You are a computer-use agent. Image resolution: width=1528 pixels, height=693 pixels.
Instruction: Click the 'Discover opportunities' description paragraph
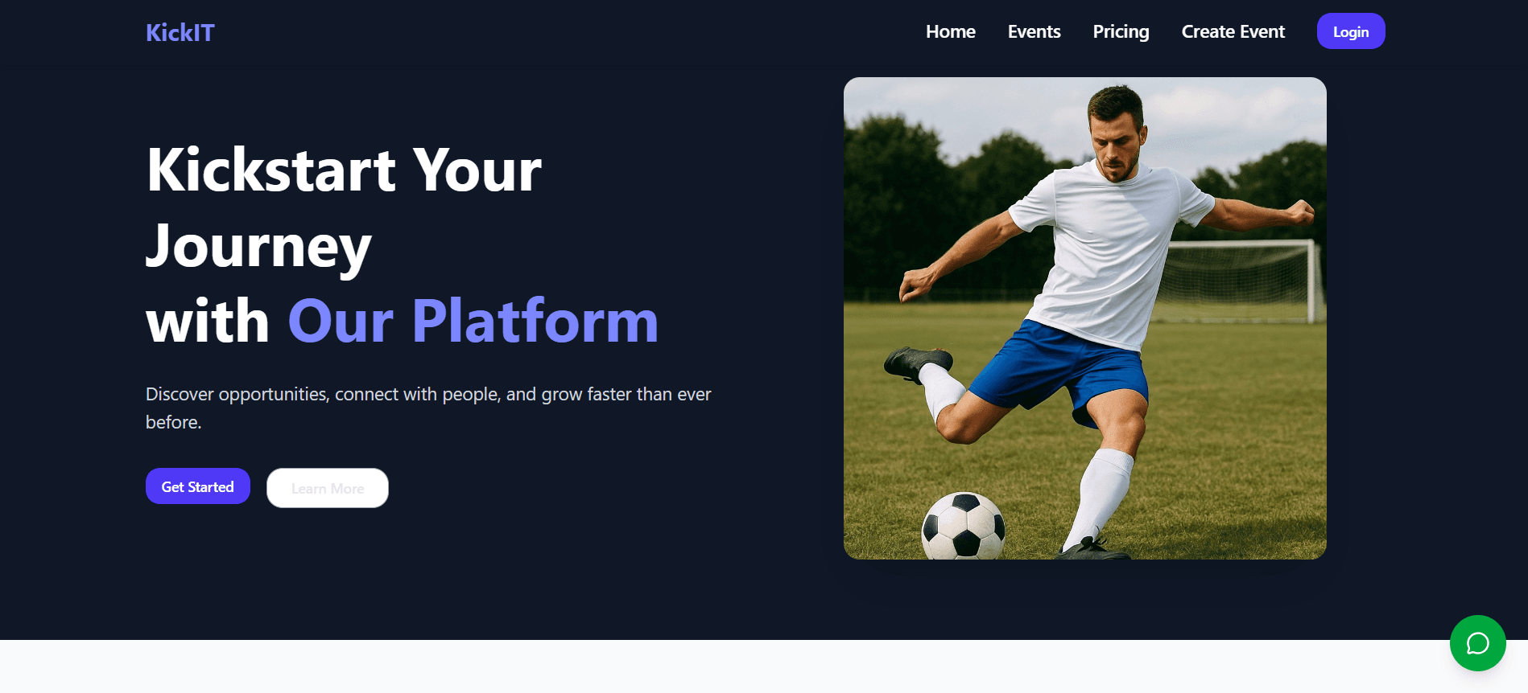428,408
